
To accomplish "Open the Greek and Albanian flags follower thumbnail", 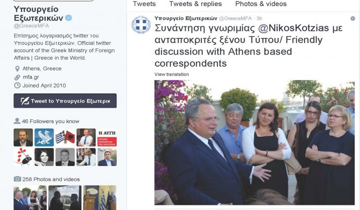I will [x=65, y=137].
